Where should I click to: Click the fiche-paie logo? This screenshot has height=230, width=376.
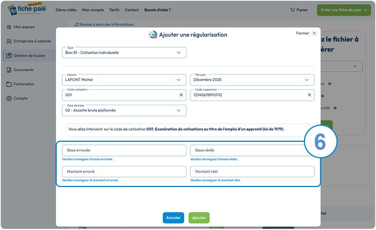click(27, 9)
